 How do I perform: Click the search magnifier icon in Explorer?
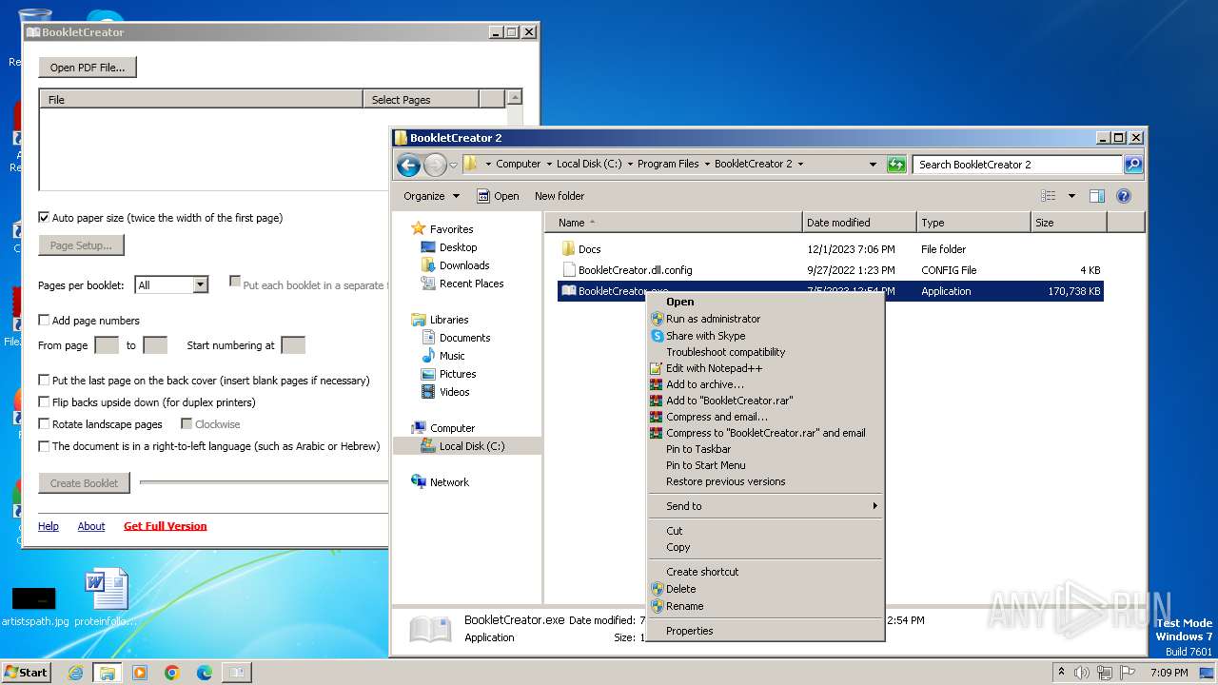(1132, 165)
